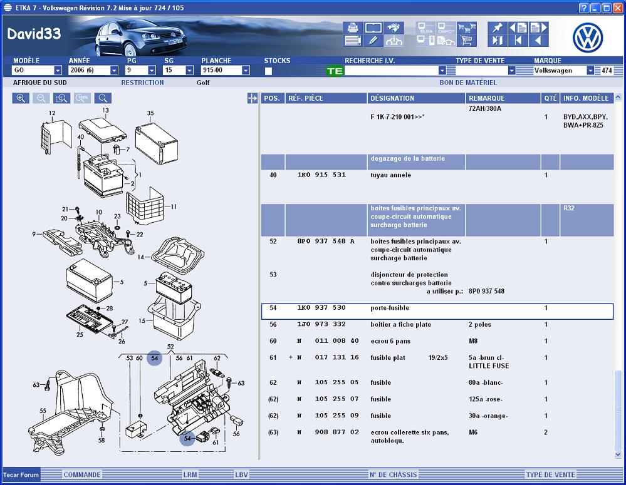
Task: Click the printer icon in the toolbar
Action: coord(352,28)
